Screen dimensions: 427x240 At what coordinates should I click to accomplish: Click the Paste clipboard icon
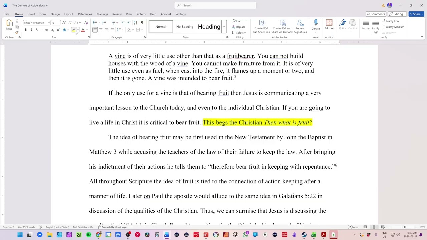(x=9, y=23)
